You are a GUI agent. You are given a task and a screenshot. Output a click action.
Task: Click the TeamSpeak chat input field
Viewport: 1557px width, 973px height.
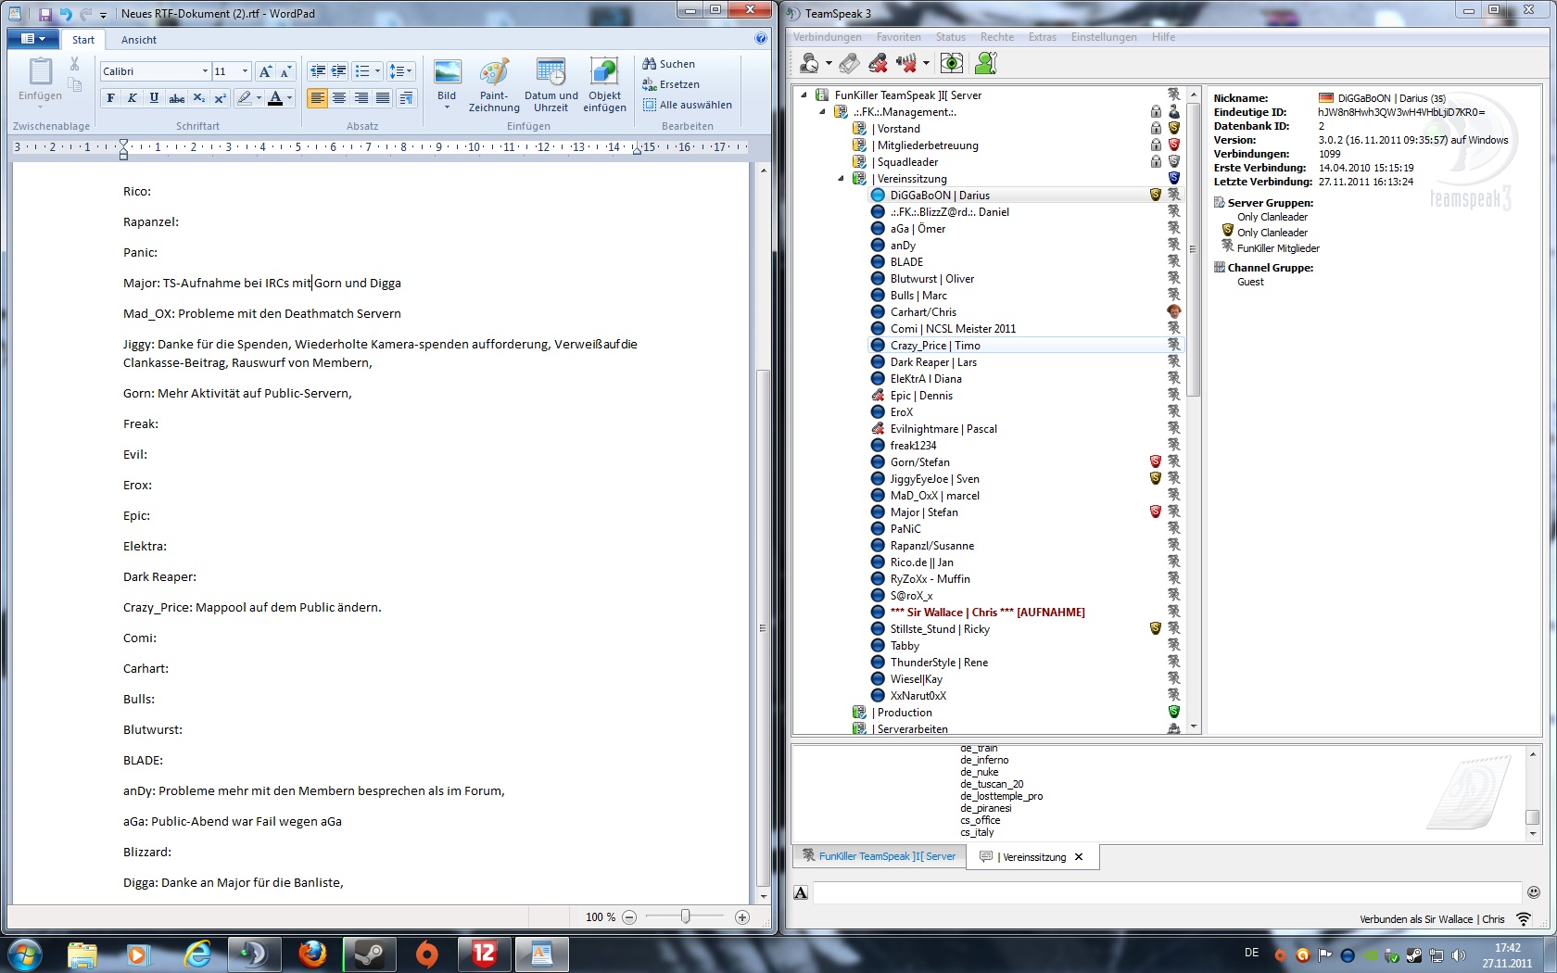coord(1167,892)
